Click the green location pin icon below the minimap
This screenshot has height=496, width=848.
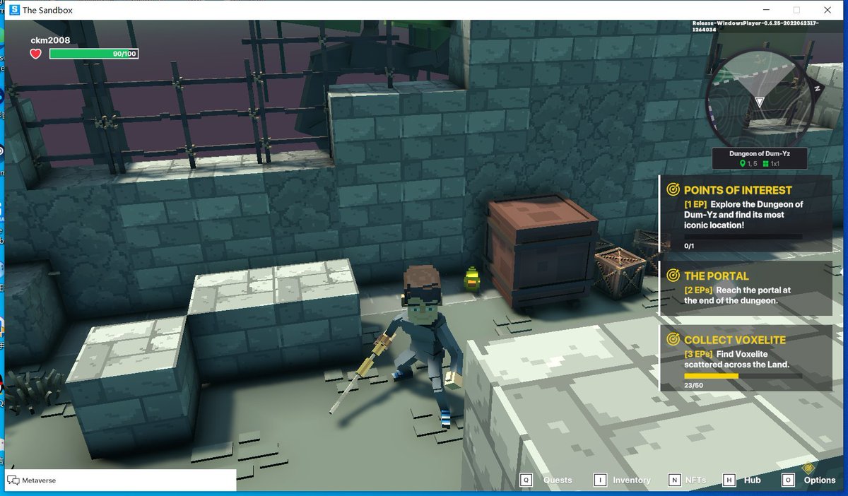(x=743, y=163)
